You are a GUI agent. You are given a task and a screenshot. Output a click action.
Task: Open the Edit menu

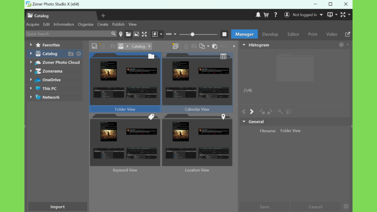[46, 24]
